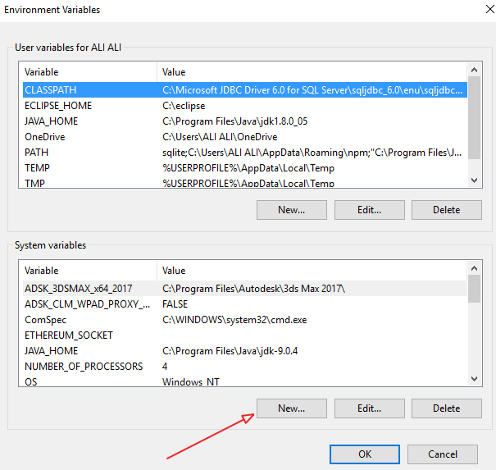The width and height of the screenshot is (496, 470).
Task: Click Delete button under System variables
Action: (446, 408)
